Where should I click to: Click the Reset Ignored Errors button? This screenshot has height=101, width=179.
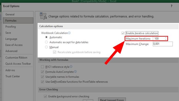click(112, 99)
